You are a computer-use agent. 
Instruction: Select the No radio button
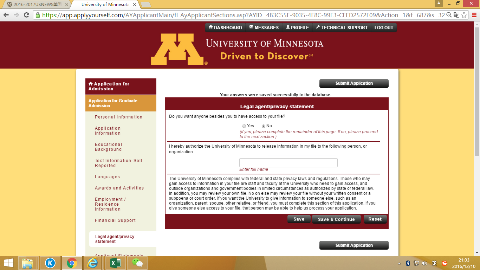pos(264,126)
